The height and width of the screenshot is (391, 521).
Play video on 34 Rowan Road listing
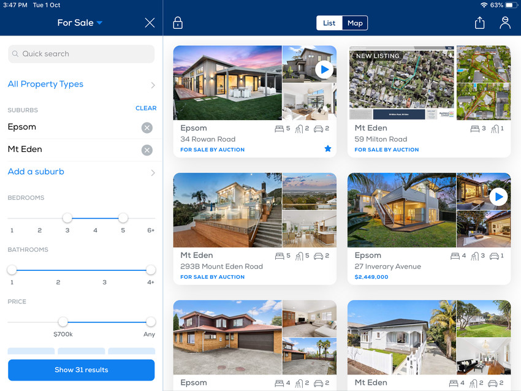coord(324,70)
